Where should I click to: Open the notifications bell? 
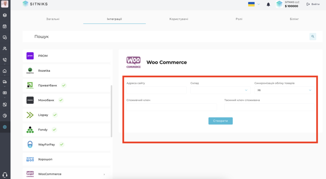(x=268, y=4)
